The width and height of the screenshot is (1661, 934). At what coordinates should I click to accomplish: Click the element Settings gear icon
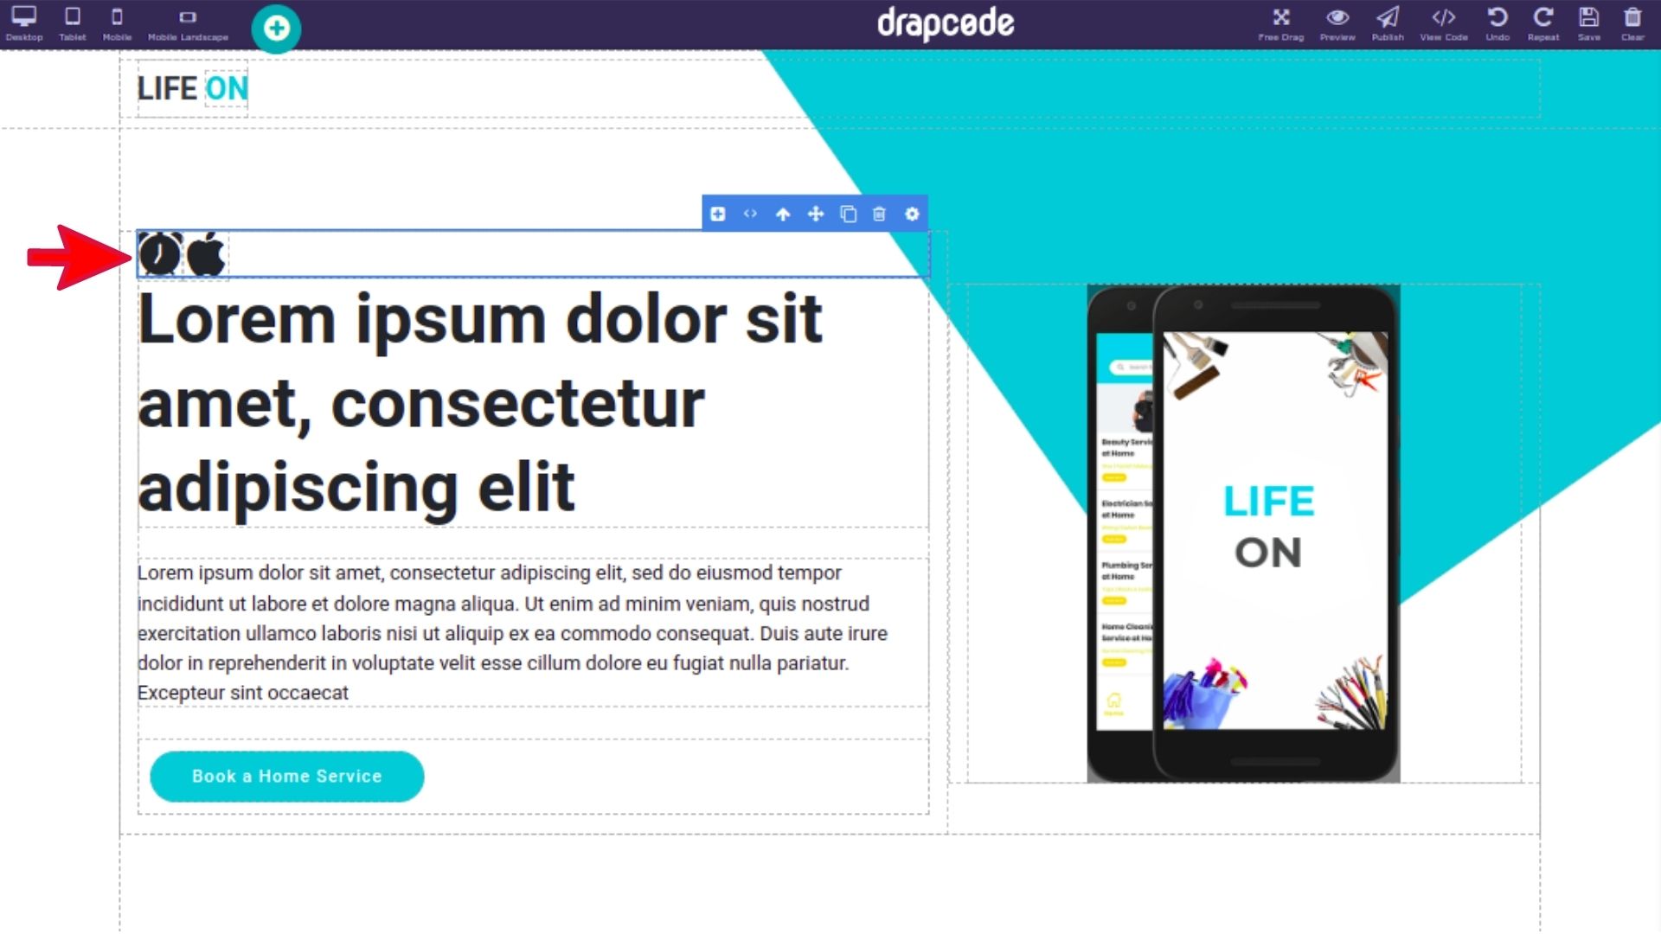pos(913,214)
